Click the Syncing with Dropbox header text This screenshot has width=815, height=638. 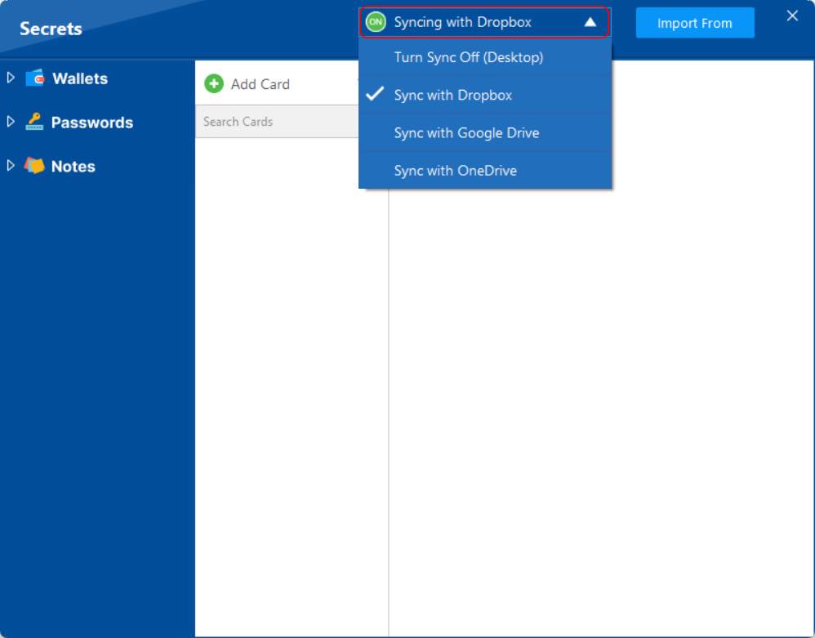[x=462, y=22]
